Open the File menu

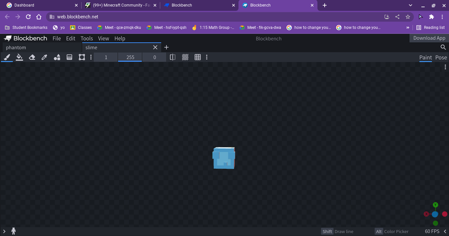click(x=57, y=38)
